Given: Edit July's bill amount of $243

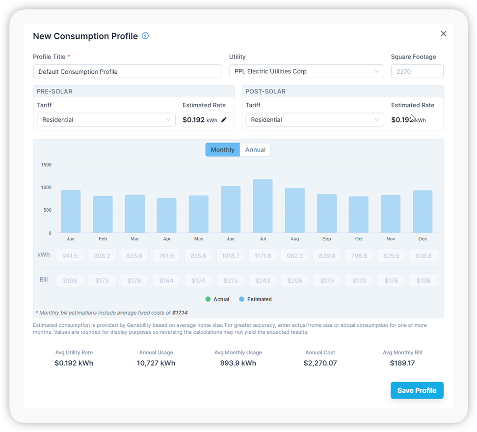Looking at the screenshot, I should click(263, 280).
